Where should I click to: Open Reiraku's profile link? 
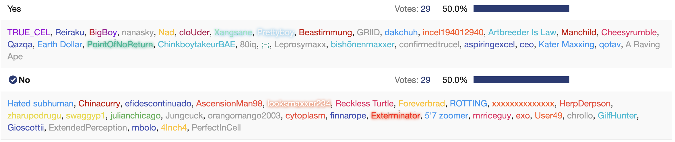70,32
